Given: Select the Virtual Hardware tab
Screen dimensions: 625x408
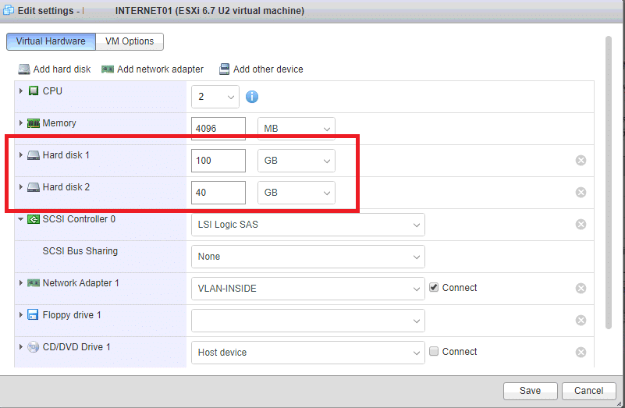Looking at the screenshot, I should (x=51, y=41).
